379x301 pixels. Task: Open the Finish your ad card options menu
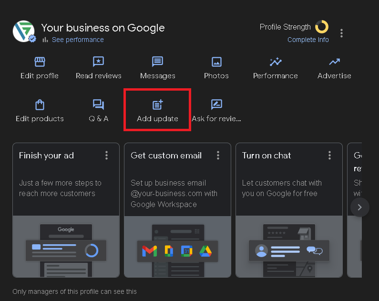107,156
